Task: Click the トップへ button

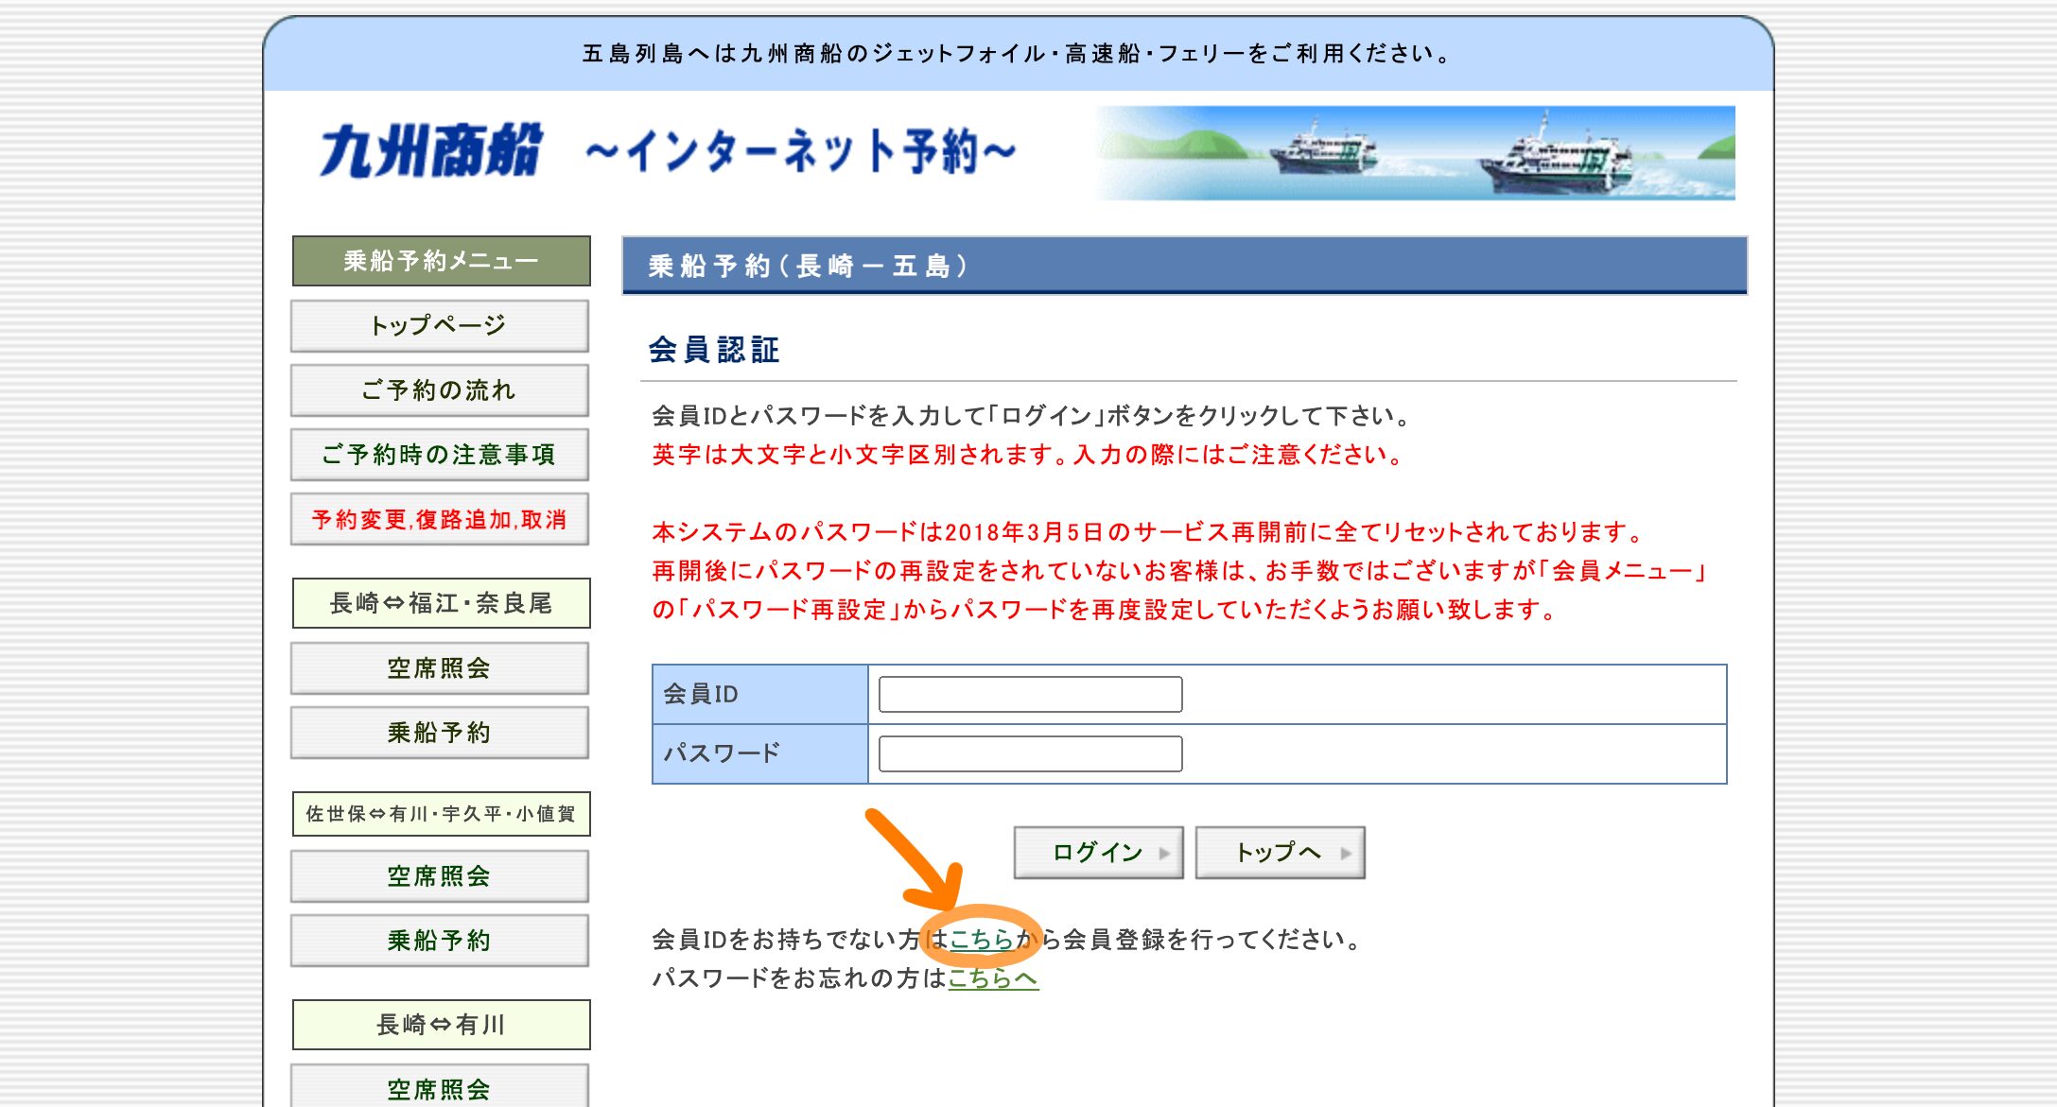Action: 1280,853
